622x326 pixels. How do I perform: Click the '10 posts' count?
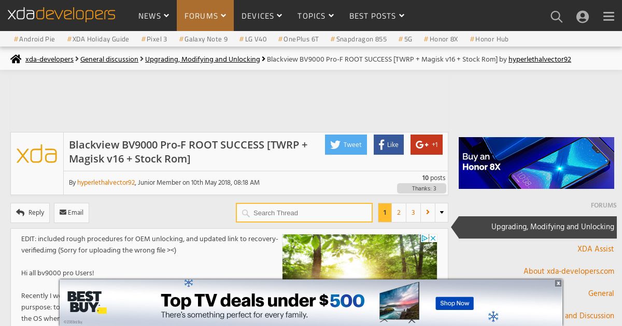point(433,178)
